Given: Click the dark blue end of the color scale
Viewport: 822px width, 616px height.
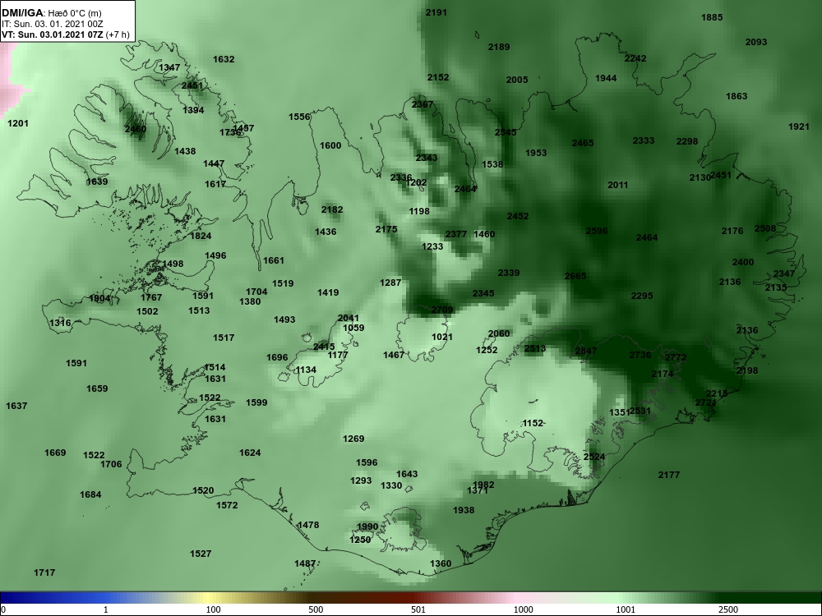Looking at the screenshot, I should pos(21,598).
